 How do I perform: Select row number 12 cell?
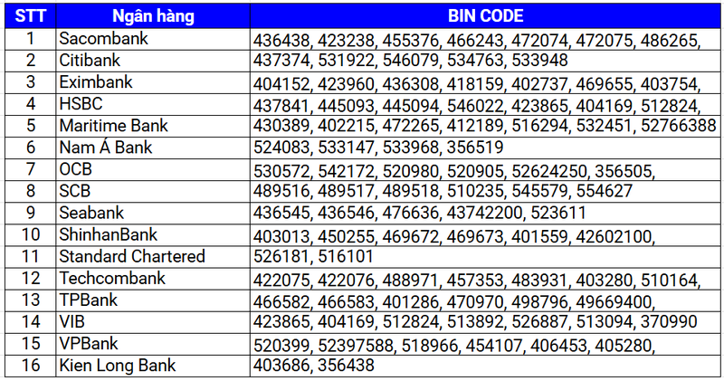(31, 279)
